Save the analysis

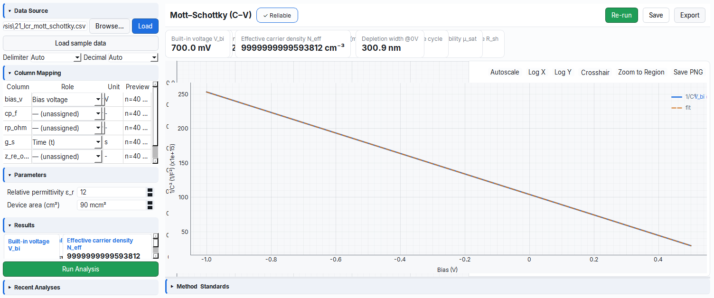(656, 15)
